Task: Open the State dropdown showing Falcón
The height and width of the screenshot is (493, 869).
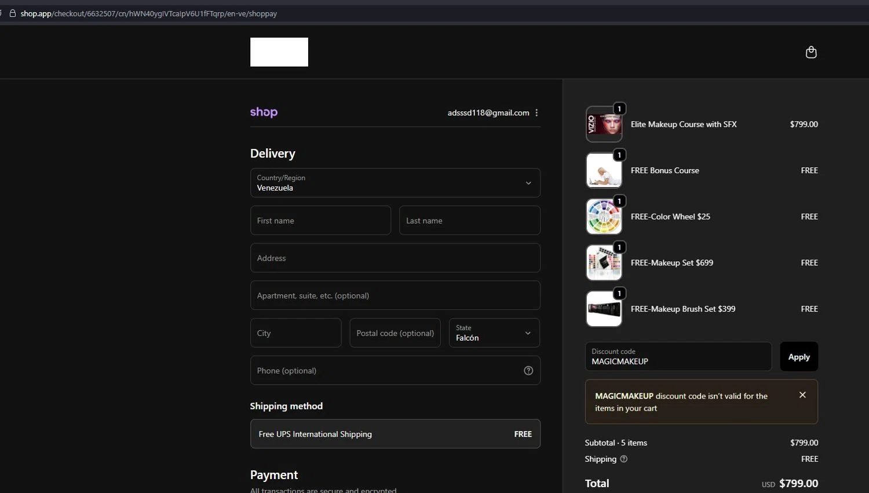Action: pos(494,333)
